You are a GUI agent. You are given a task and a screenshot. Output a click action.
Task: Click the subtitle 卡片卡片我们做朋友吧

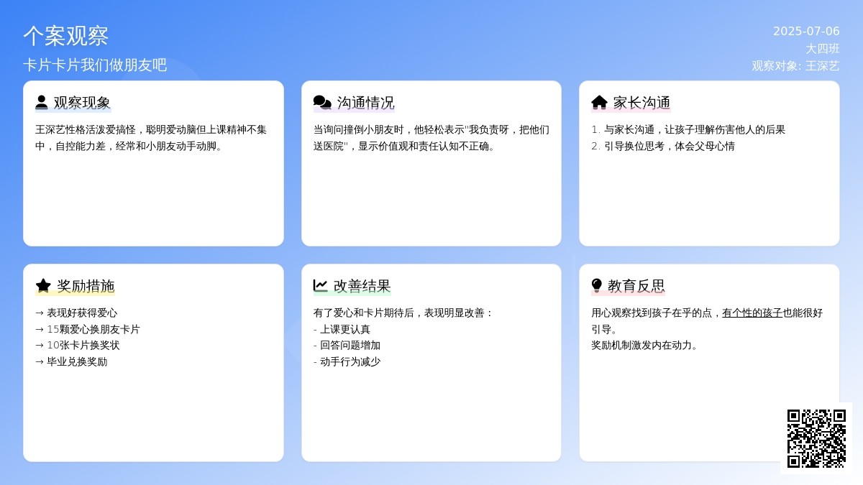click(x=95, y=65)
